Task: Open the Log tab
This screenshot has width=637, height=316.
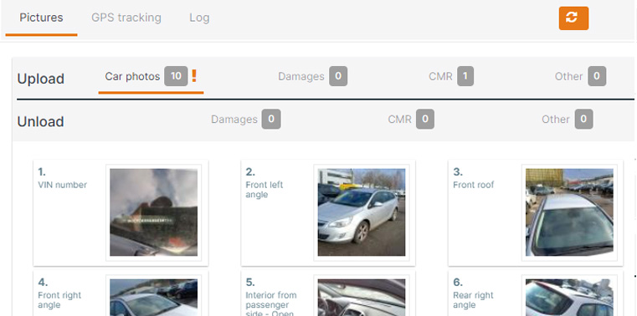Action: (199, 18)
